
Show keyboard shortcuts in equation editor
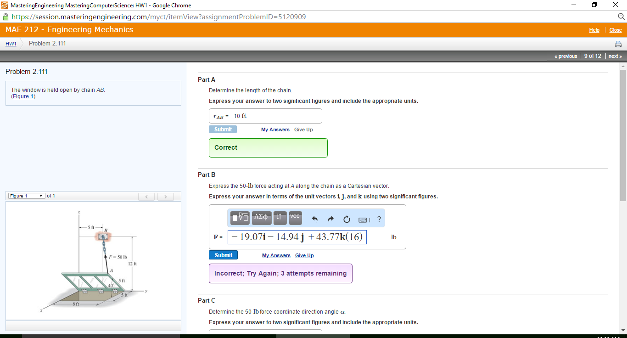tap(364, 219)
